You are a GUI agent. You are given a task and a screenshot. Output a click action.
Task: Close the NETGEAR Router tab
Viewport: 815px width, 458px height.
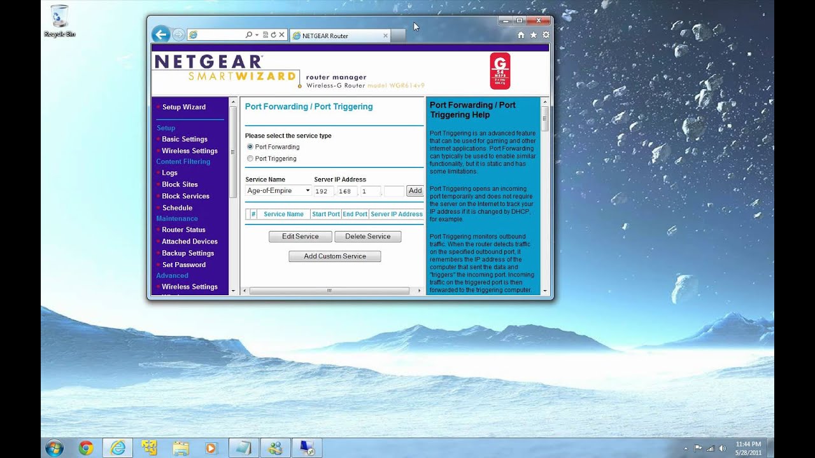point(385,36)
